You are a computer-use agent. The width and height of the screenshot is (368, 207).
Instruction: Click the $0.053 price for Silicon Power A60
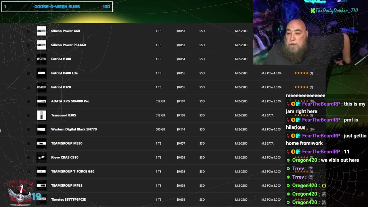coord(181,31)
